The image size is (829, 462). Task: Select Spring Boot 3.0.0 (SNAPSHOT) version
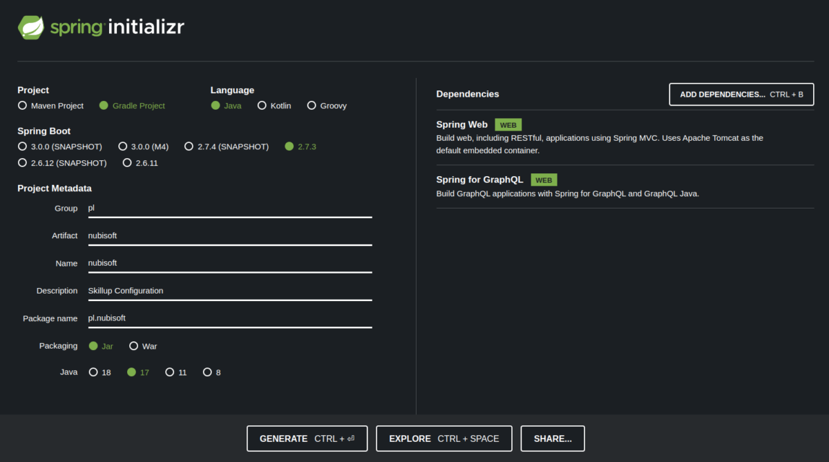click(x=23, y=146)
